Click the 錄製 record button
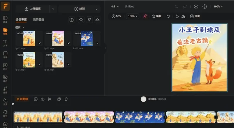Image resolution: width=234 pixels, height=128 pixels. tap(80, 9)
